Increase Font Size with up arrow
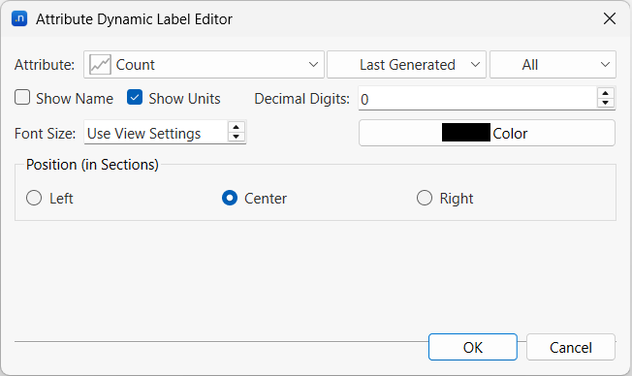Viewport: 632px width, 376px height. pos(237,127)
